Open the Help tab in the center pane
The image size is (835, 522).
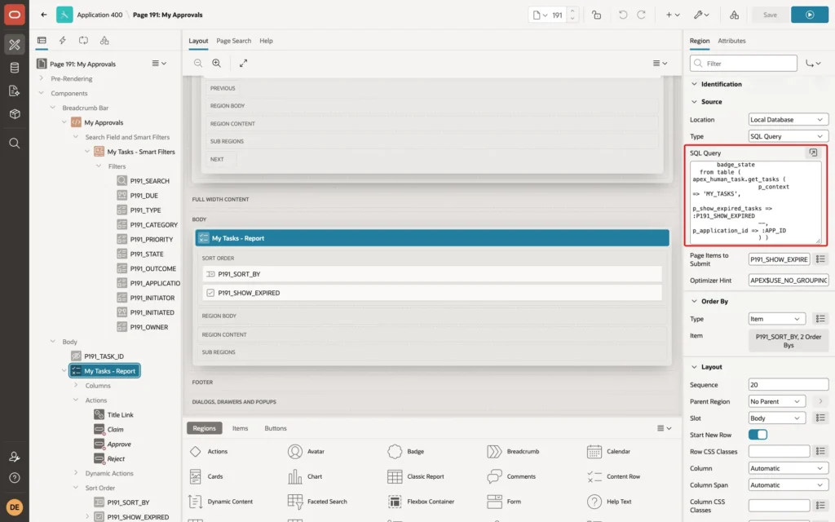pos(266,41)
